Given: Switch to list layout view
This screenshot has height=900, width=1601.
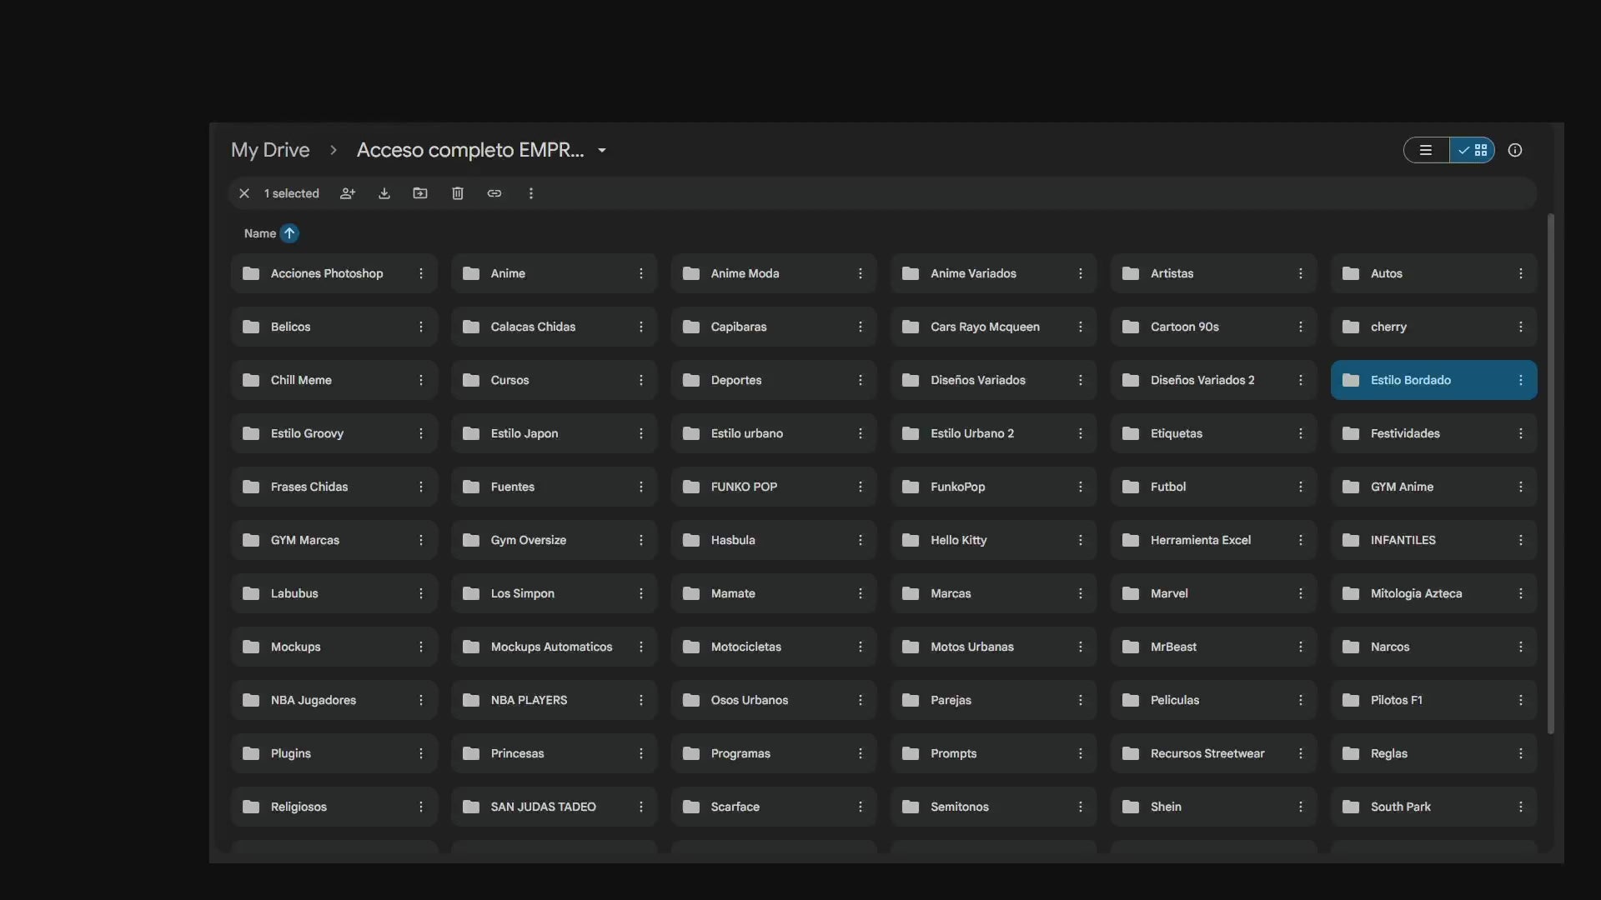Looking at the screenshot, I should tap(1426, 150).
